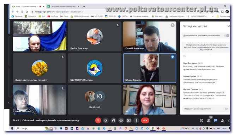Open the Windows Start menu
234x135 pixels.
12,128
